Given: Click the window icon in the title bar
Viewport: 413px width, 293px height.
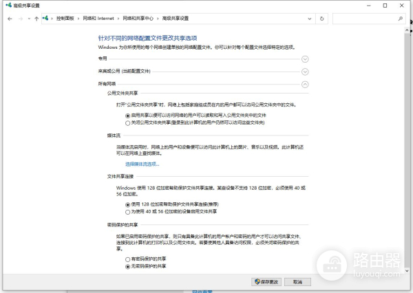Looking at the screenshot, I should click(9, 5).
